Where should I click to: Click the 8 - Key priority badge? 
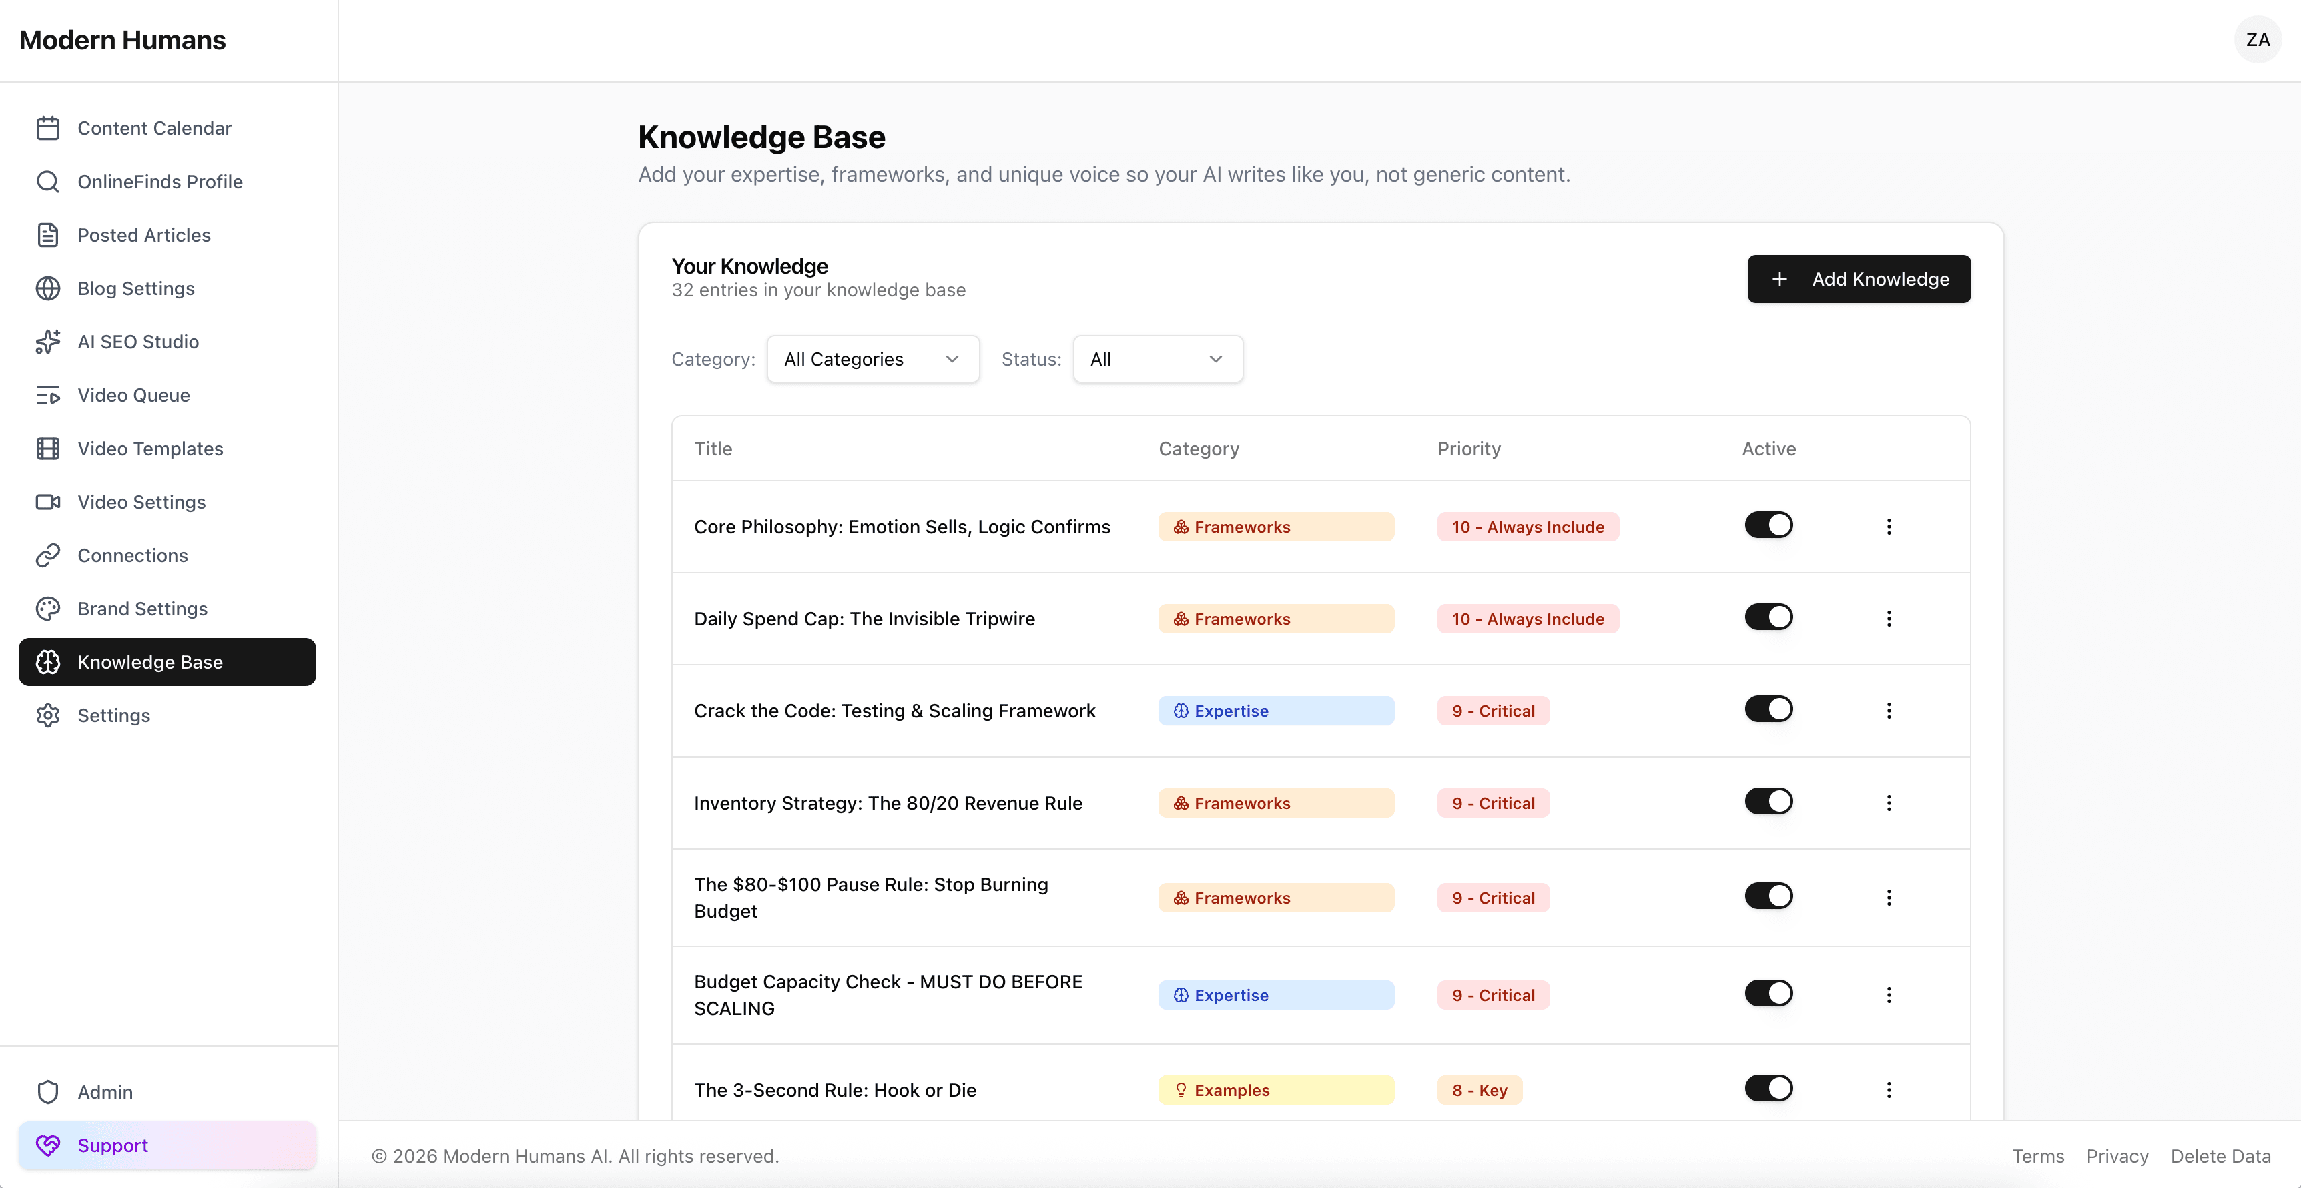pyautogui.click(x=1480, y=1090)
